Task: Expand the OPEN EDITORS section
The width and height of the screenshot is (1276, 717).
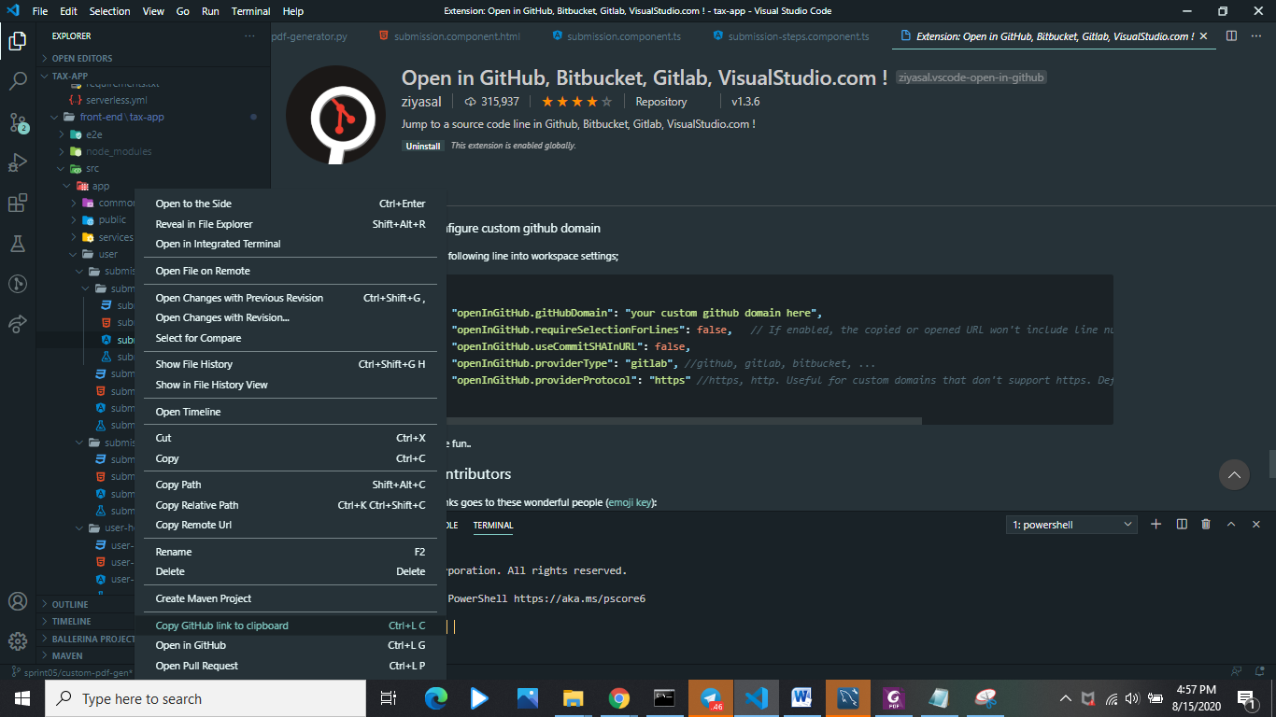Action: pyautogui.click(x=82, y=58)
